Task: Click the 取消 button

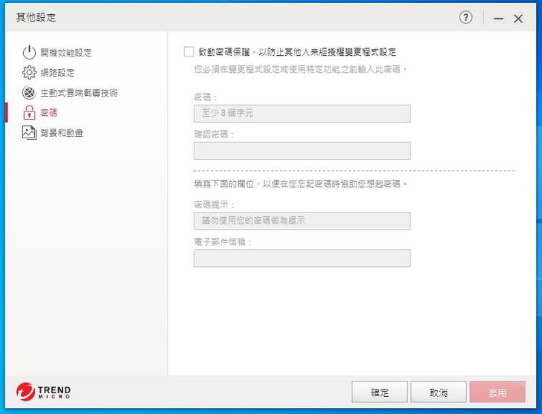Action: point(439,392)
